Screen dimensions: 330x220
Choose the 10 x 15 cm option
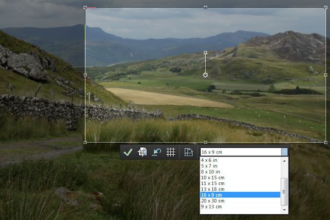tap(212, 178)
